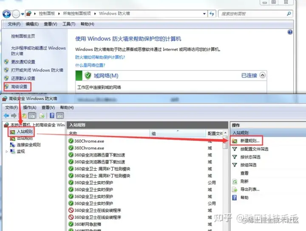Open 帮助(H) menu in Control Panel
306x231 pixels.
[87, 24]
